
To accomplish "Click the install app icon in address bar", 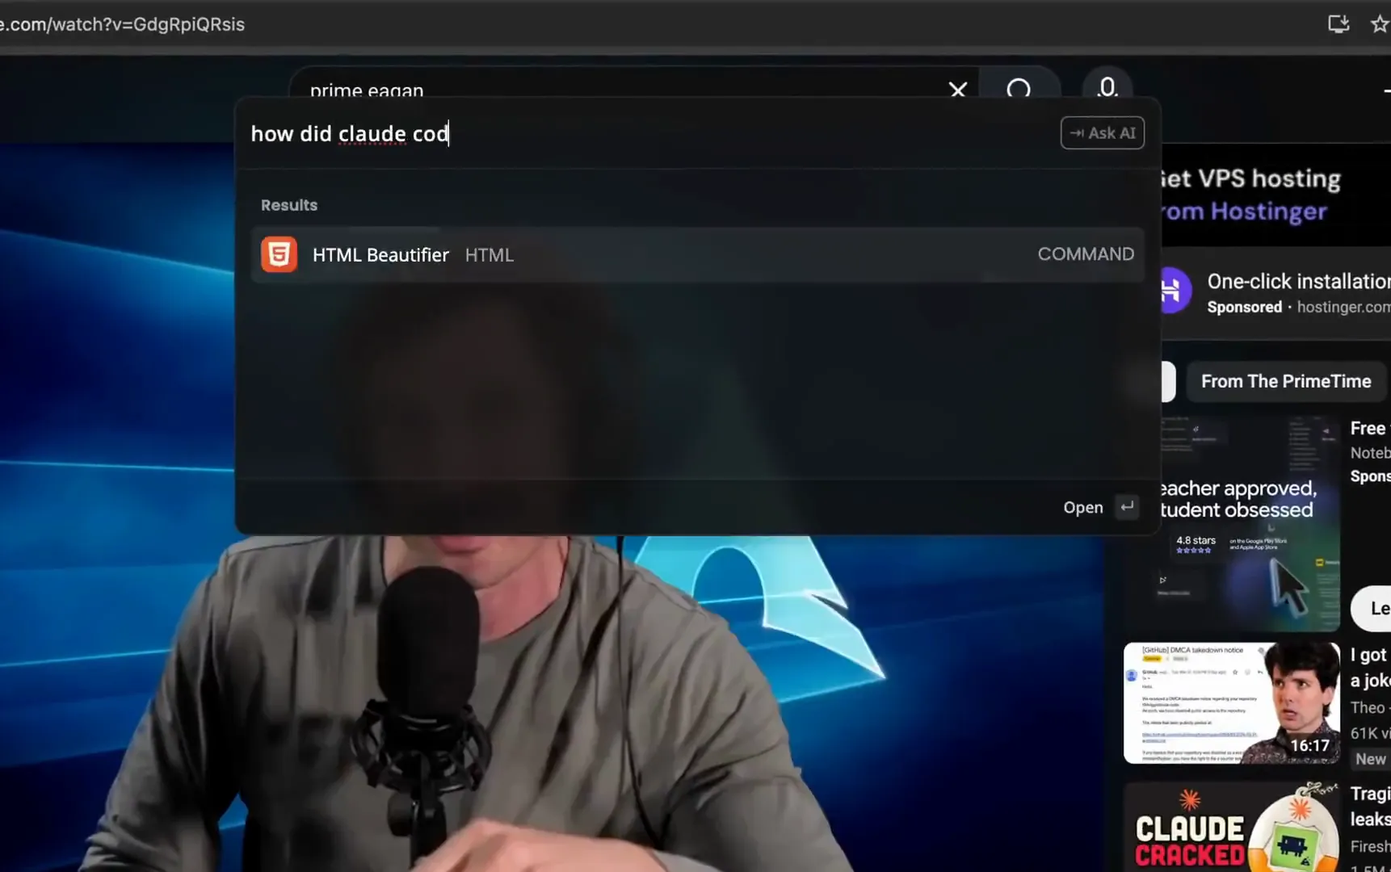I will (x=1338, y=24).
